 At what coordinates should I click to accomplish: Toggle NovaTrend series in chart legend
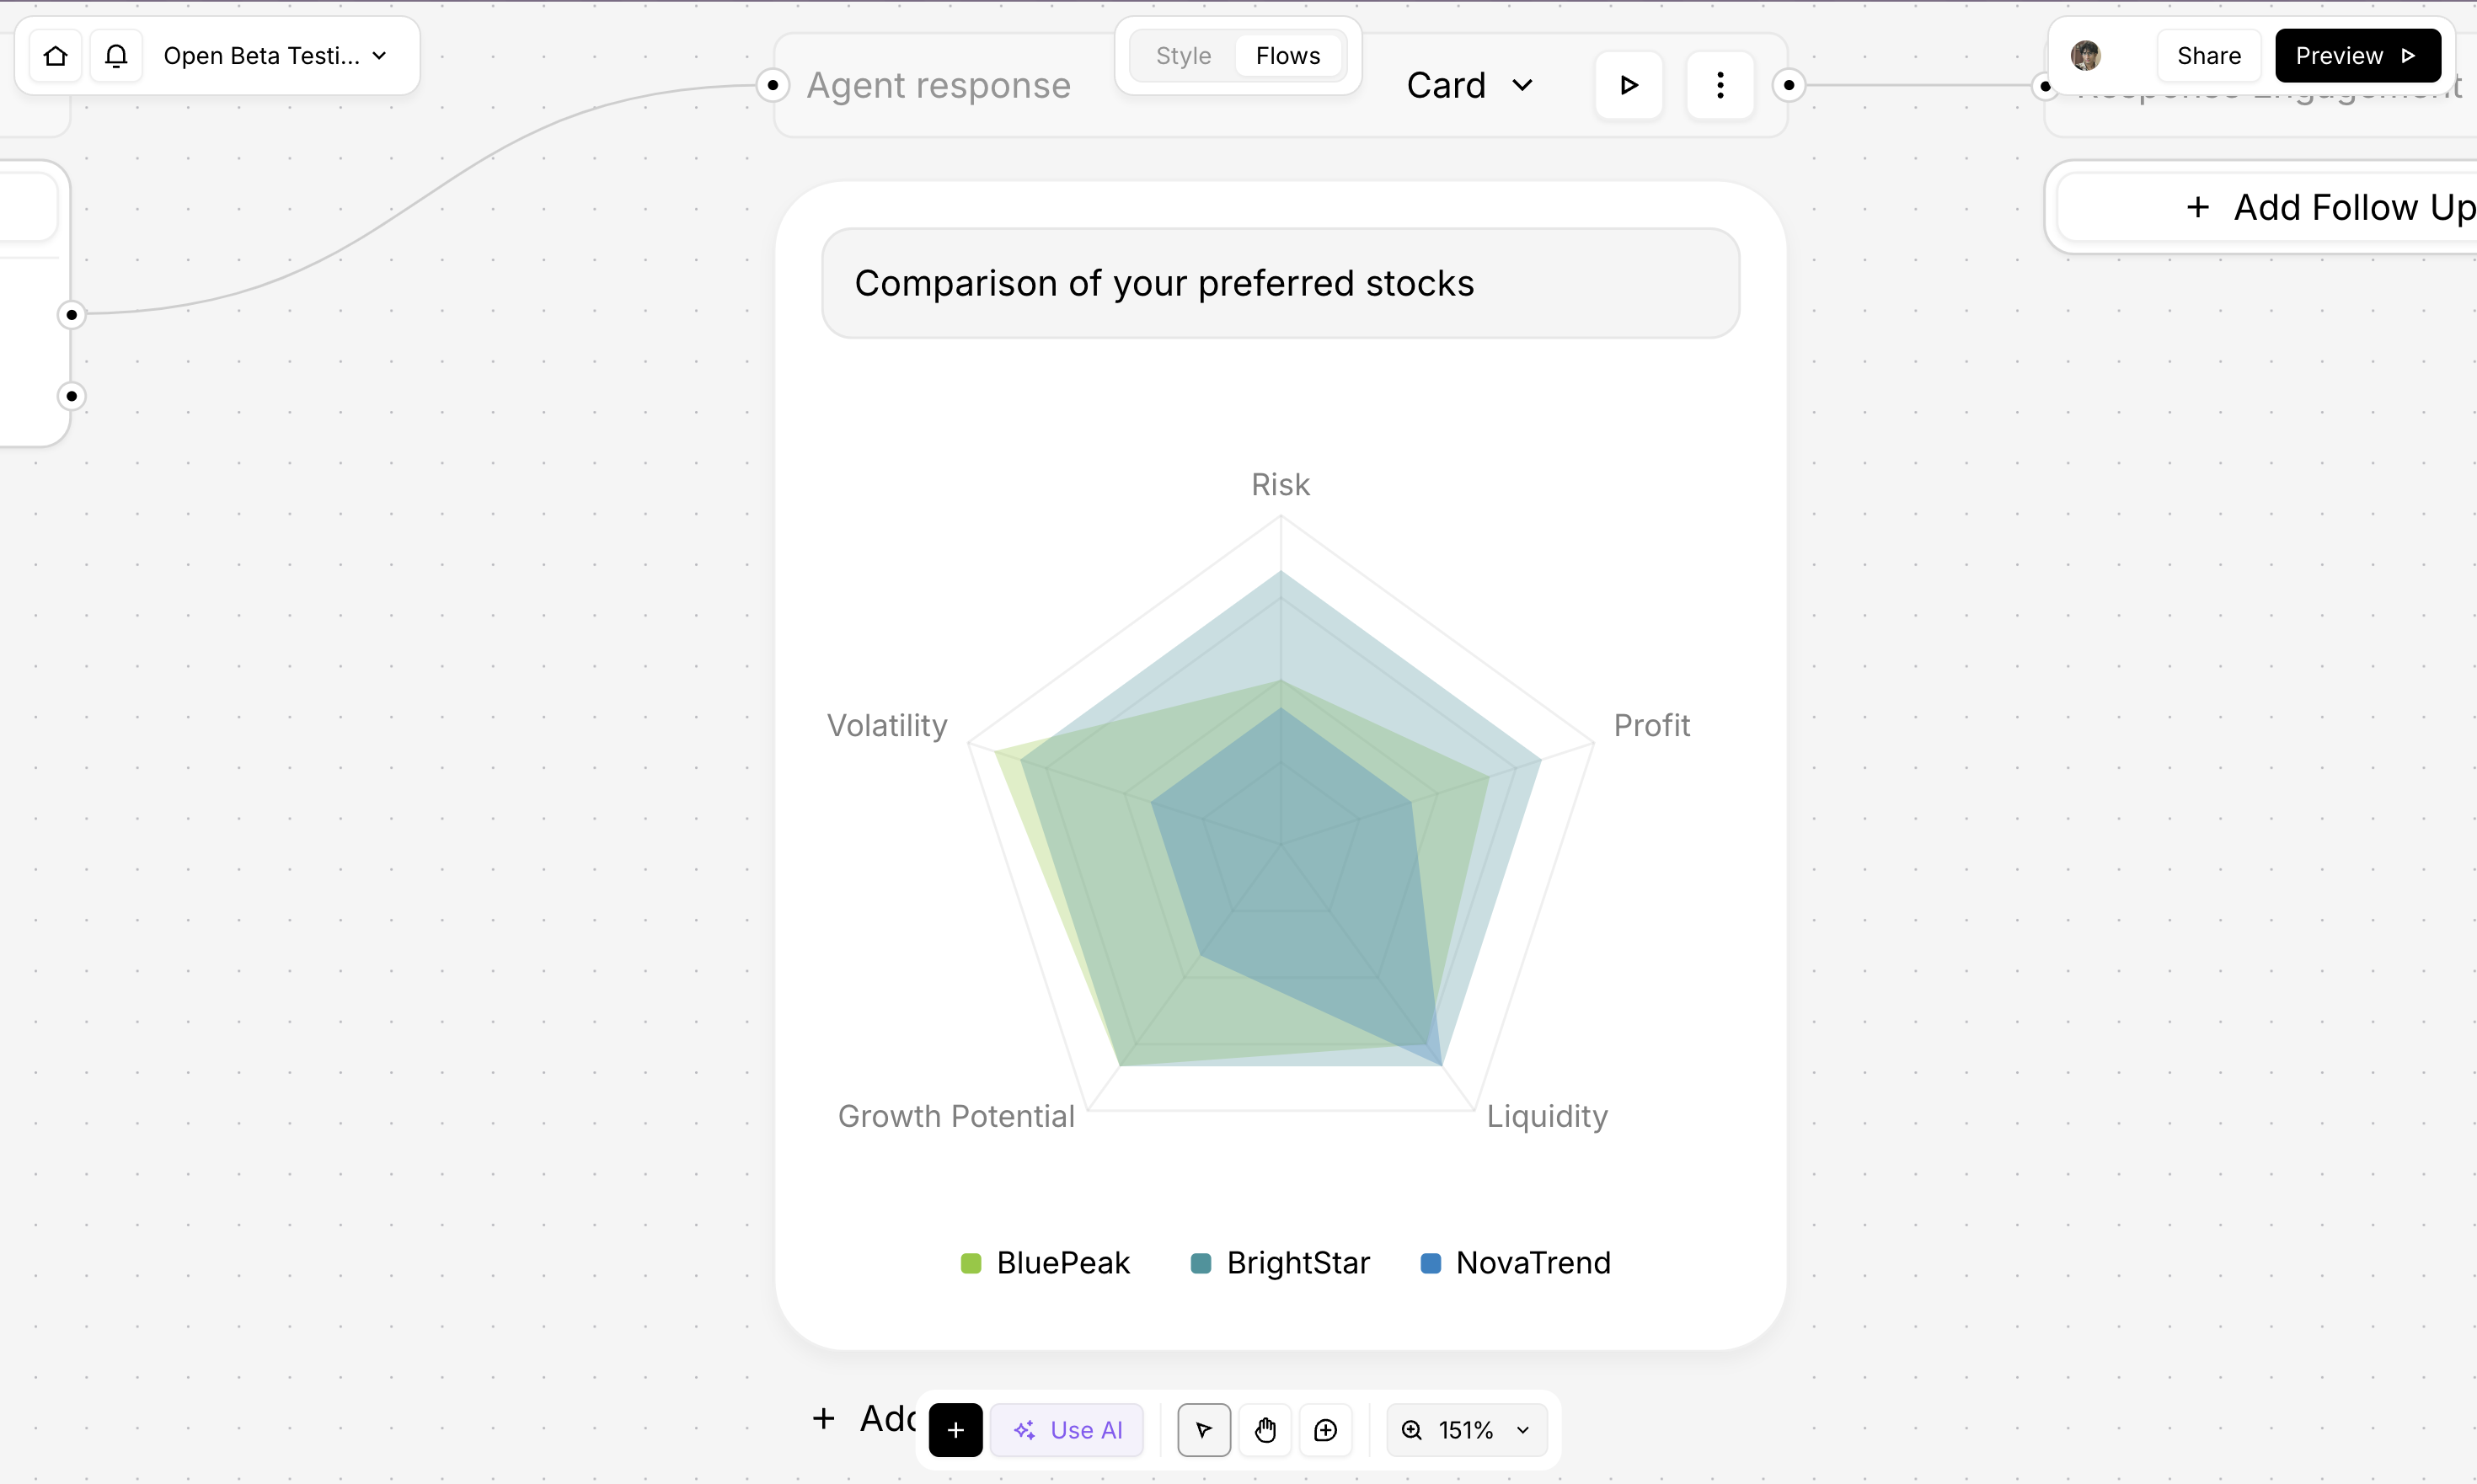point(1516,1263)
